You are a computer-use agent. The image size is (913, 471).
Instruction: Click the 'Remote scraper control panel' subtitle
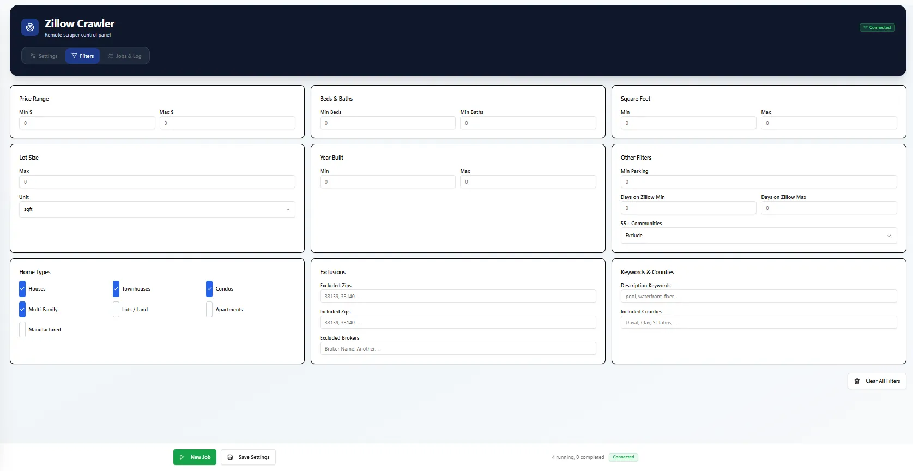tap(77, 35)
